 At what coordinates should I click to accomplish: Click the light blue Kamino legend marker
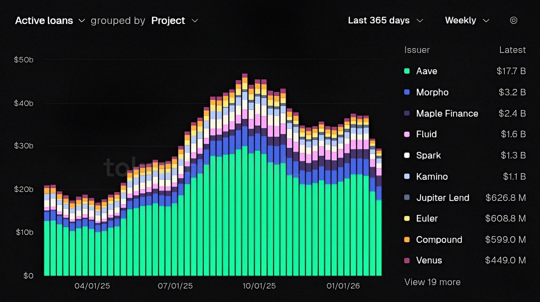click(x=407, y=176)
